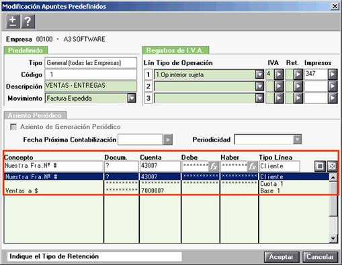Screen dimensions: 342x265
Task: Click the Impresos value 347 field
Action: (x=316, y=74)
